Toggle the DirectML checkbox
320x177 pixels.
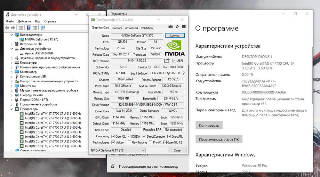click(169, 136)
